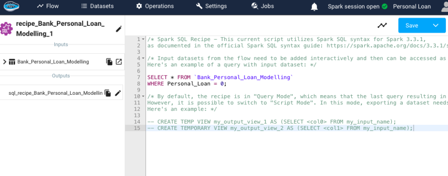Click the purple SQL recipe icon
Image resolution: width=448 pixels, height=176 pixels.
pos(7,28)
